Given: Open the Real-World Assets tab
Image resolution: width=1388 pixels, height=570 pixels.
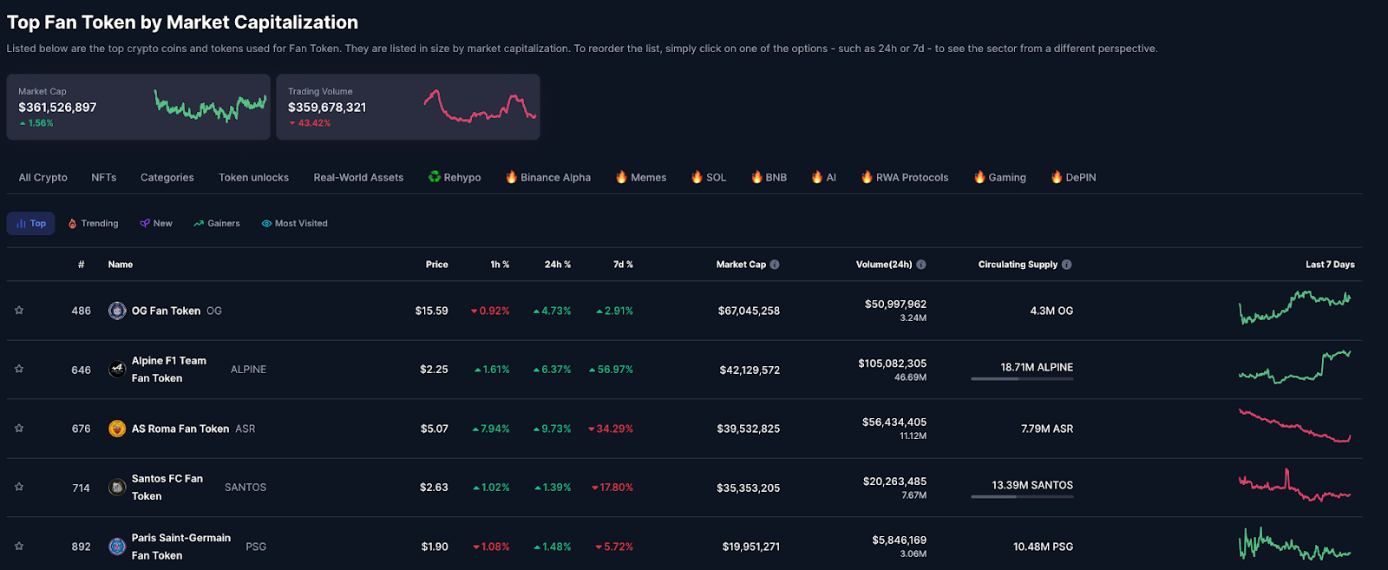Looking at the screenshot, I should [x=358, y=178].
